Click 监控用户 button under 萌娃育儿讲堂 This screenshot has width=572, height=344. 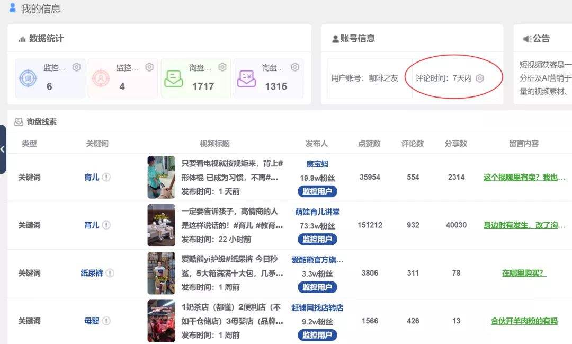(x=317, y=239)
